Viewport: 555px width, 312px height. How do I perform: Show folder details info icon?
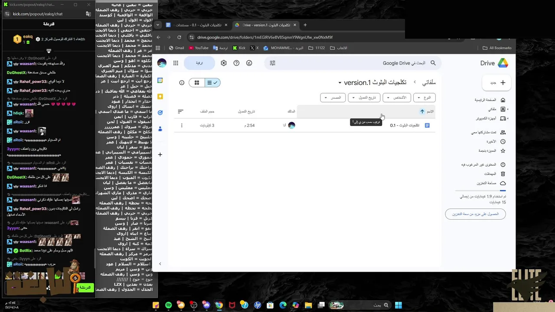pyautogui.click(x=182, y=82)
